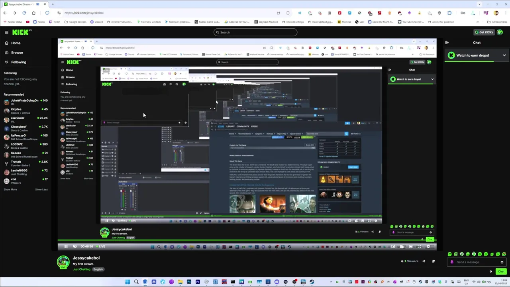Viewport: 510px width, 287px height.
Task: Expand the Watch to earn drops banner
Action: pyautogui.click(x=504, y=55)
